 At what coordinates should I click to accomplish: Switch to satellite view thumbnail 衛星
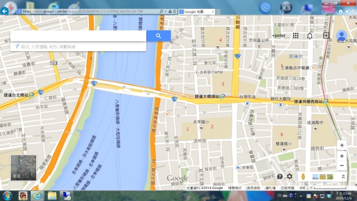(23, 168)
